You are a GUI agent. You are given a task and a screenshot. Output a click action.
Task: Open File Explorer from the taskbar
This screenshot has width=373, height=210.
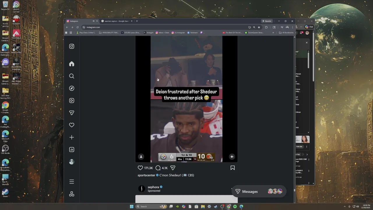tap(203, 206)
